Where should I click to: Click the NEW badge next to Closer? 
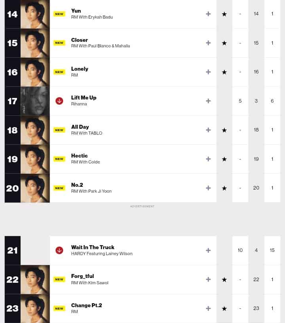click(x=59, y=43)
